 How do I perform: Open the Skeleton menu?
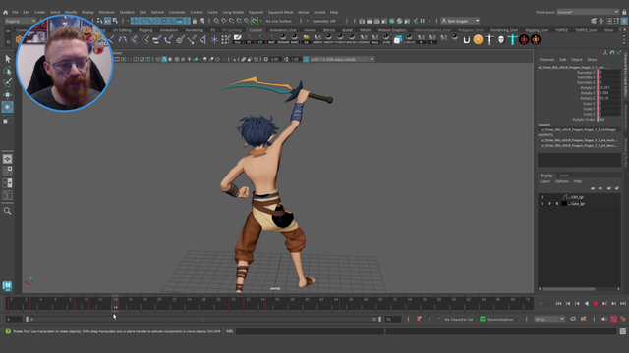[x=127, y=12]
